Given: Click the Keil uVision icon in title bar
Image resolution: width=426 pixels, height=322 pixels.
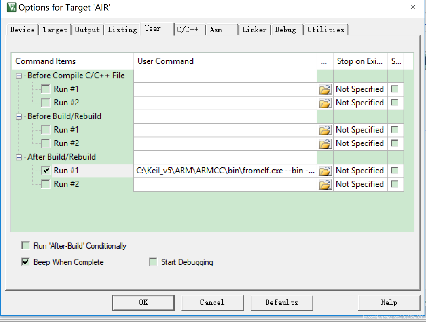Looking at the screenshot, I should [x=12, y=7].
